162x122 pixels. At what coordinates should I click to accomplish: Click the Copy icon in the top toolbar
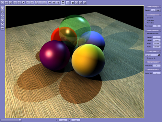tap(15, 3)
